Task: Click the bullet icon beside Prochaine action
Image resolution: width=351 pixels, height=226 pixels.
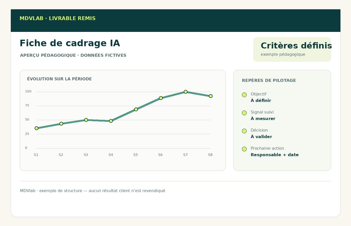Action: click(x=244, y=149)
